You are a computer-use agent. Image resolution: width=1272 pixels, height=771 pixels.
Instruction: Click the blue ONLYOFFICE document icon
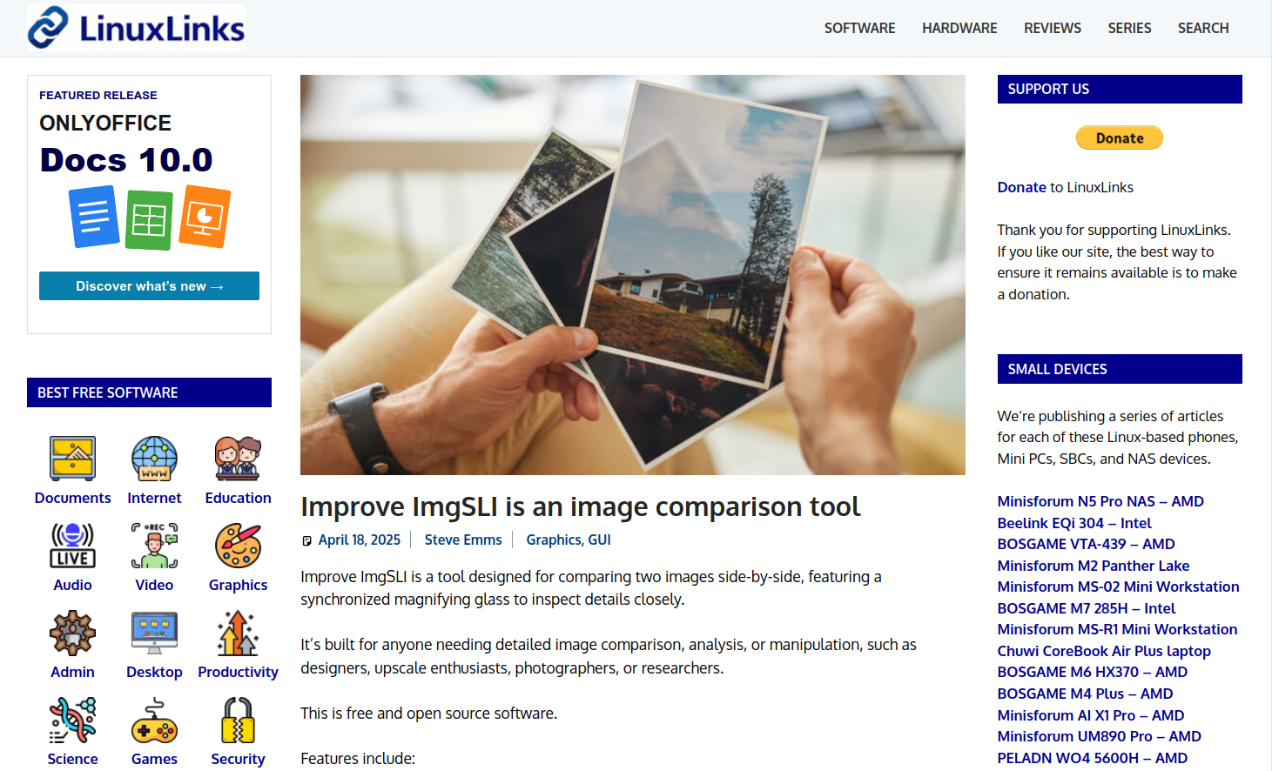click(94, 216)
